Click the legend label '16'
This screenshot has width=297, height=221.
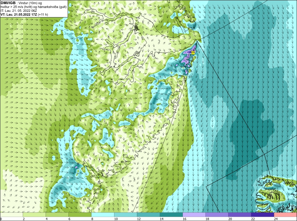184,219
